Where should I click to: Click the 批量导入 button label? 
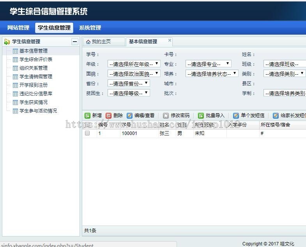[x=215, y=116]
